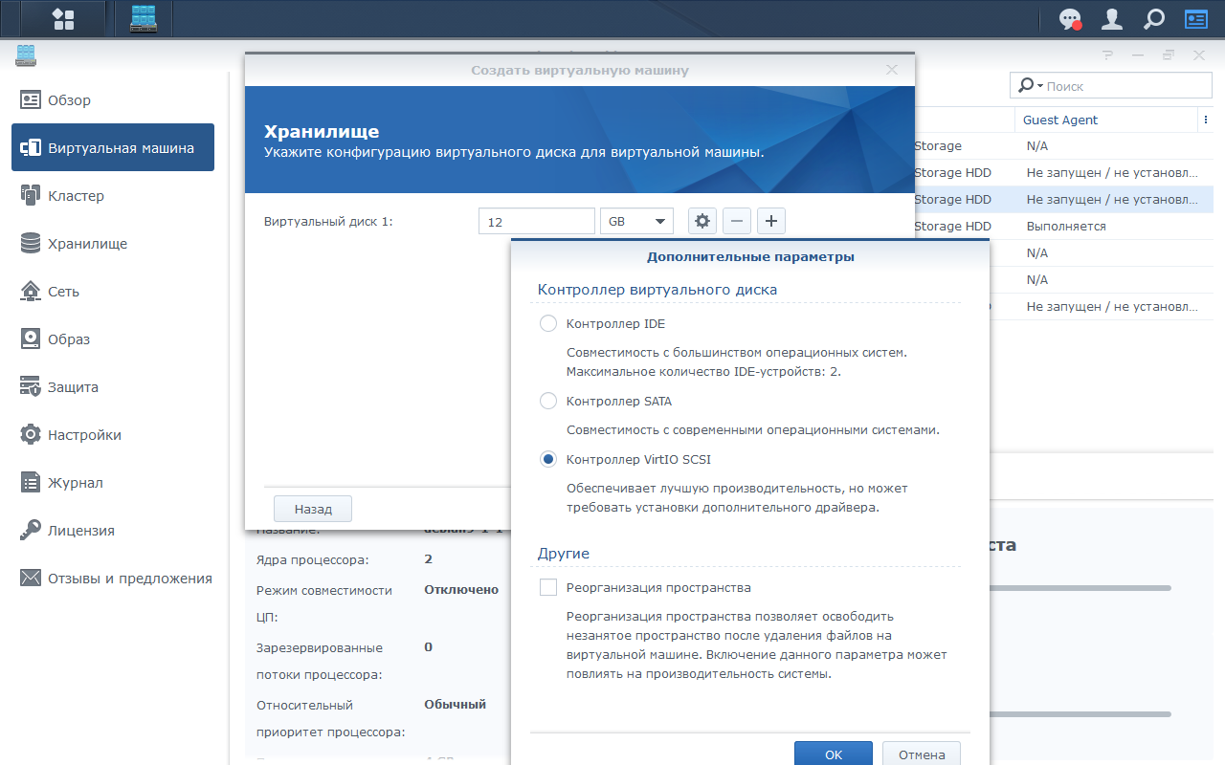Screen dimensions: 1225x765
Task: Click the Журнал sidebar log icon
Action: coord(31,483)
